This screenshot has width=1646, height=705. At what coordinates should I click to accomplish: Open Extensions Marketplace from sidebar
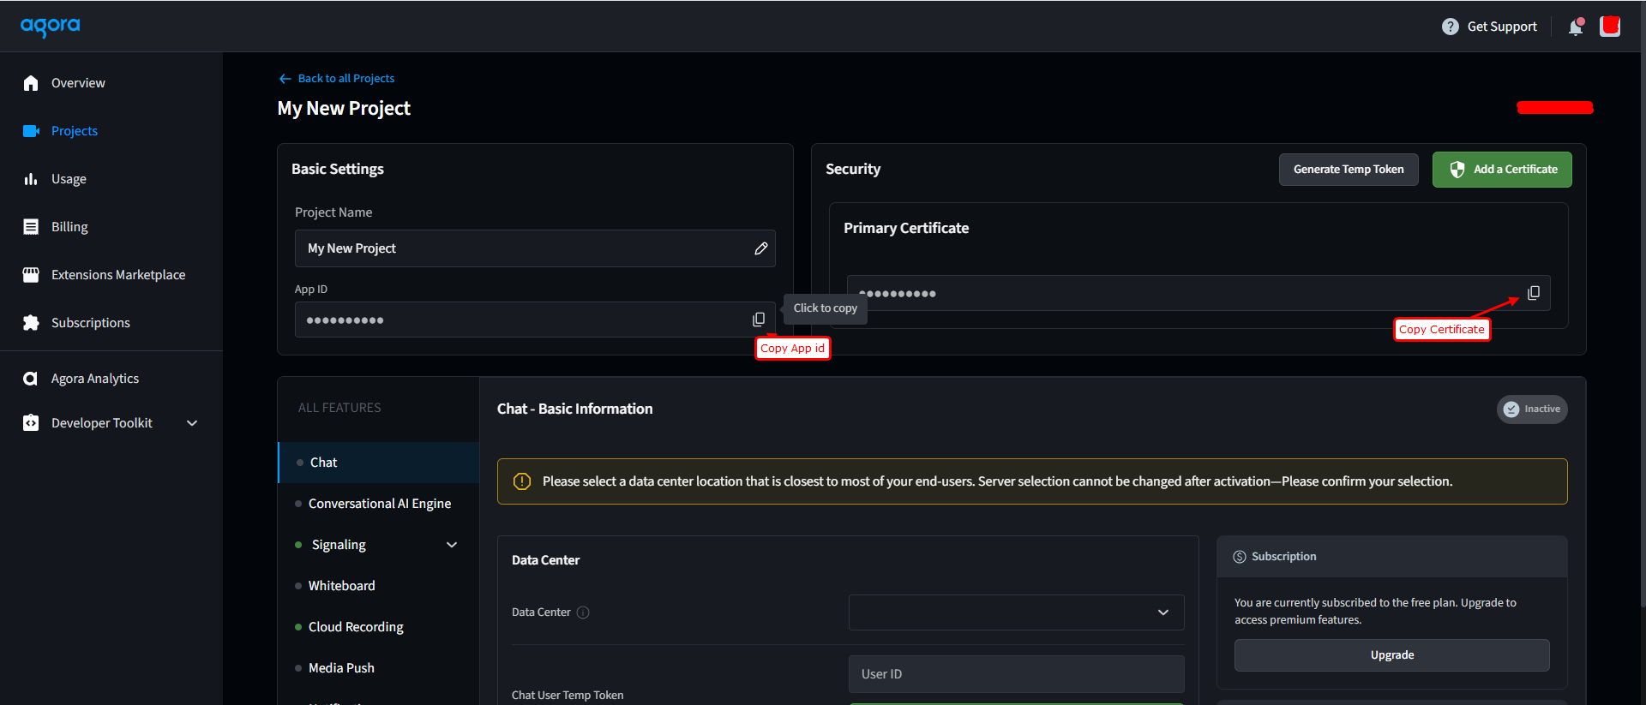click(118, 275)
